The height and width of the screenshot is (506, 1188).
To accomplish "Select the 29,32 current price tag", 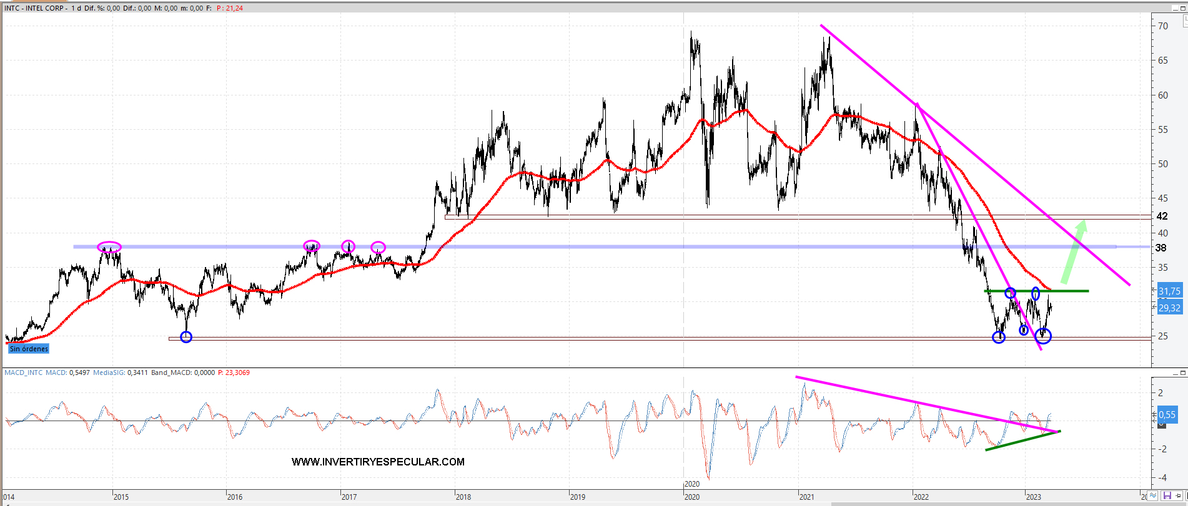I will tap(1169, 308).
